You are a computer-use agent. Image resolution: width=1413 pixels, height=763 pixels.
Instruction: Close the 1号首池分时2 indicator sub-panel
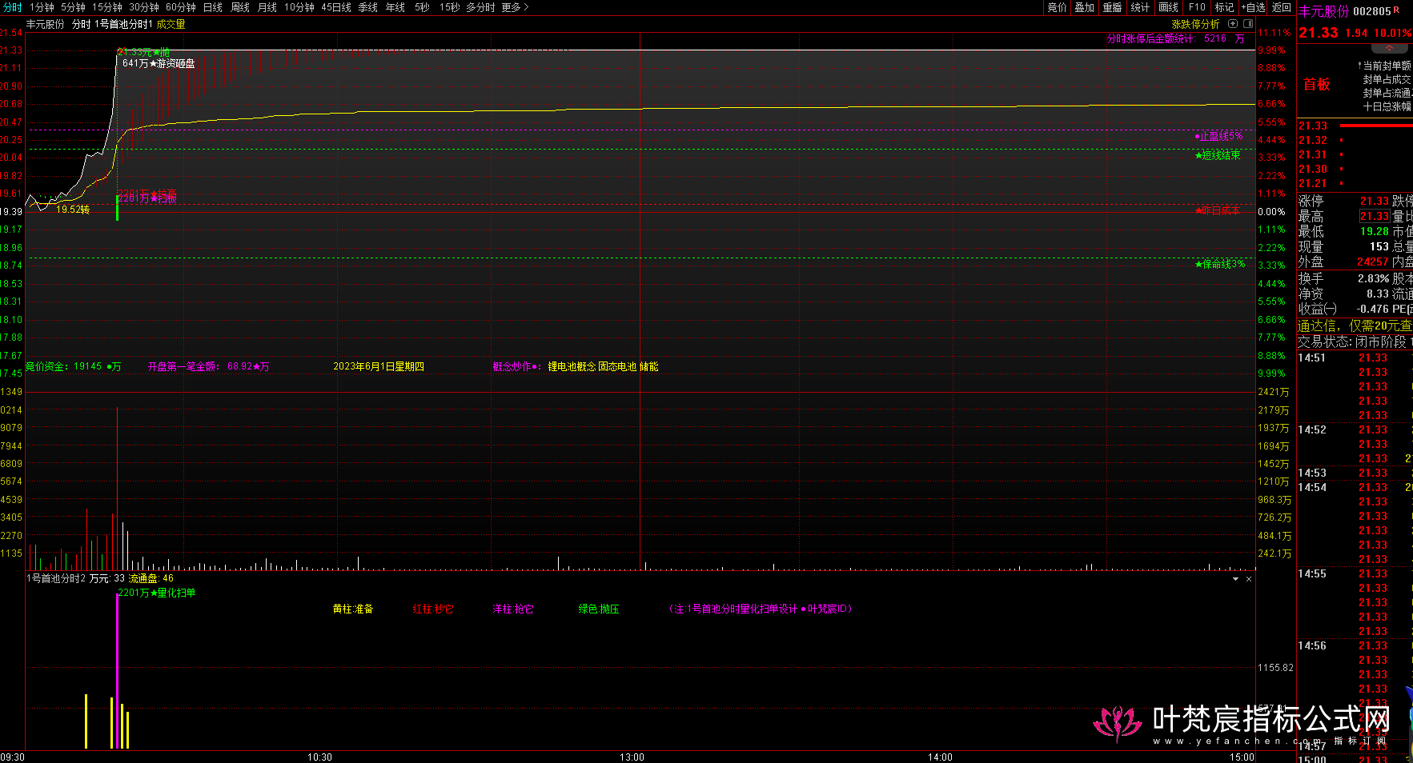click(x=1248, y=578)
